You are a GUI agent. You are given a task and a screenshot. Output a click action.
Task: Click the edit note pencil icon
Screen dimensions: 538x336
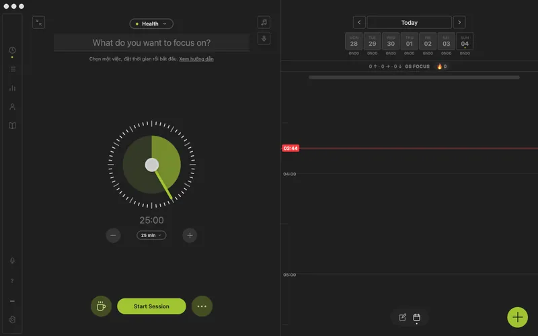403,317
